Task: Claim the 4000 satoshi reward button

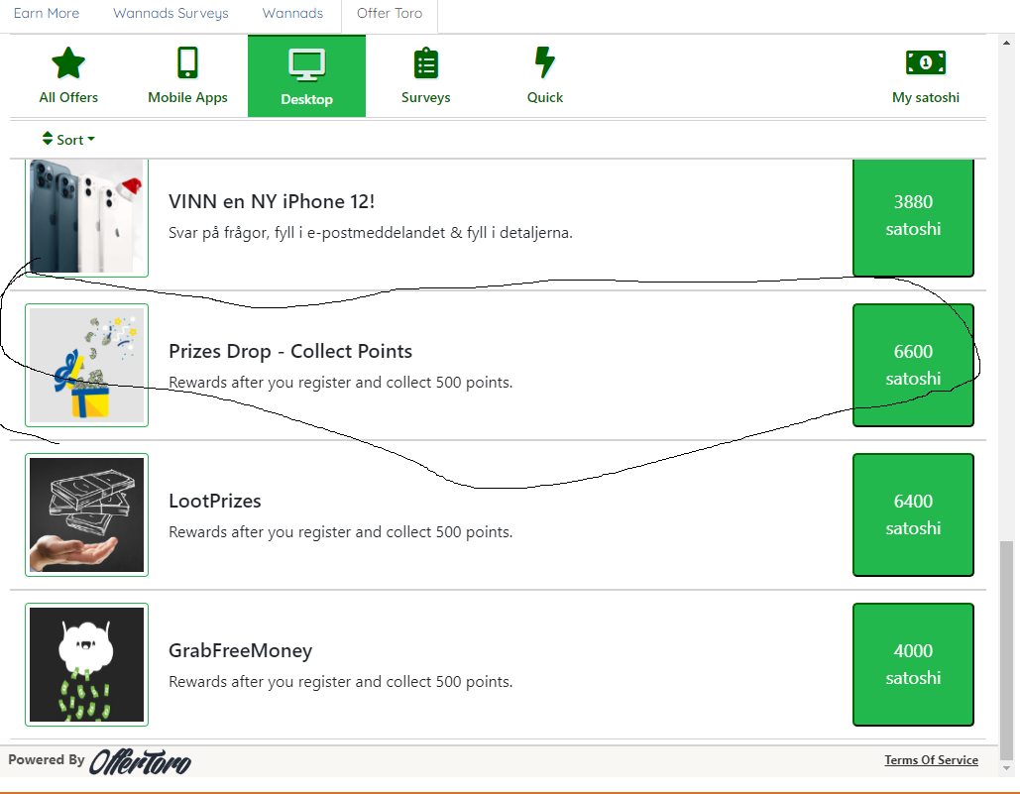Action: click(x=913, y=664)
